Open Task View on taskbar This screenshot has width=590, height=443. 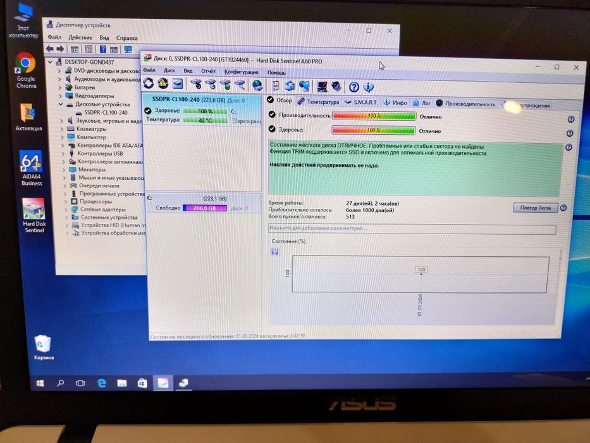(x=80, y=383)
